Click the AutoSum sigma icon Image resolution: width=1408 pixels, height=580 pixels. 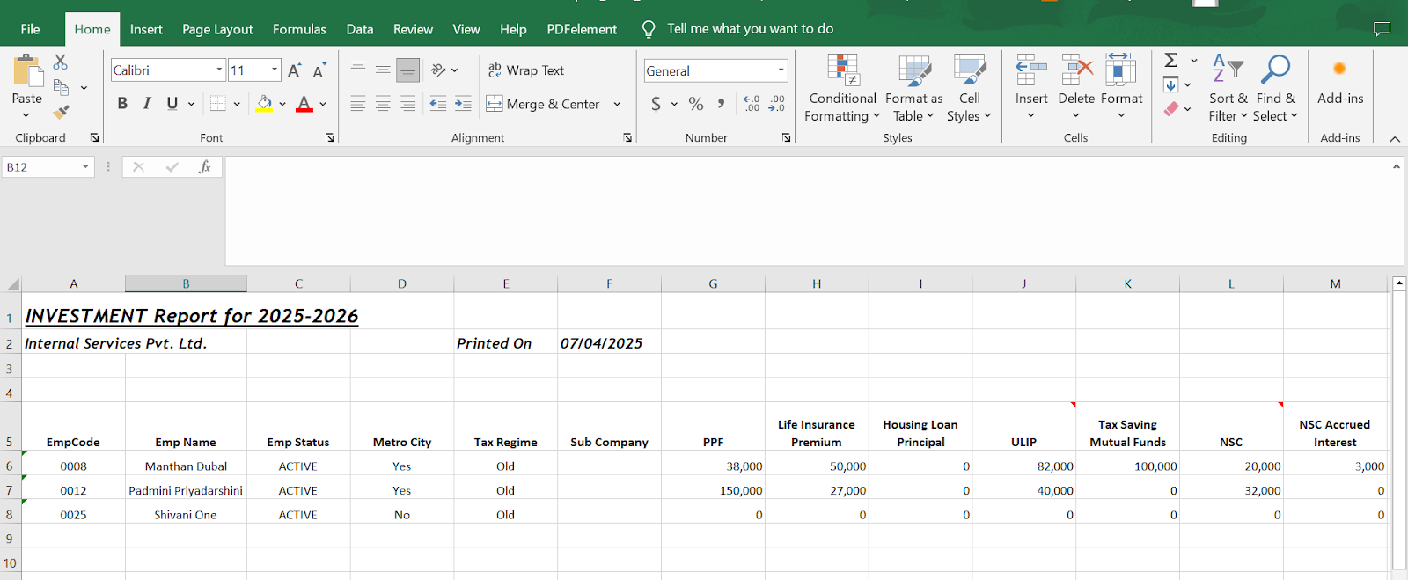pyautogui.click(x=1171, y=60)
